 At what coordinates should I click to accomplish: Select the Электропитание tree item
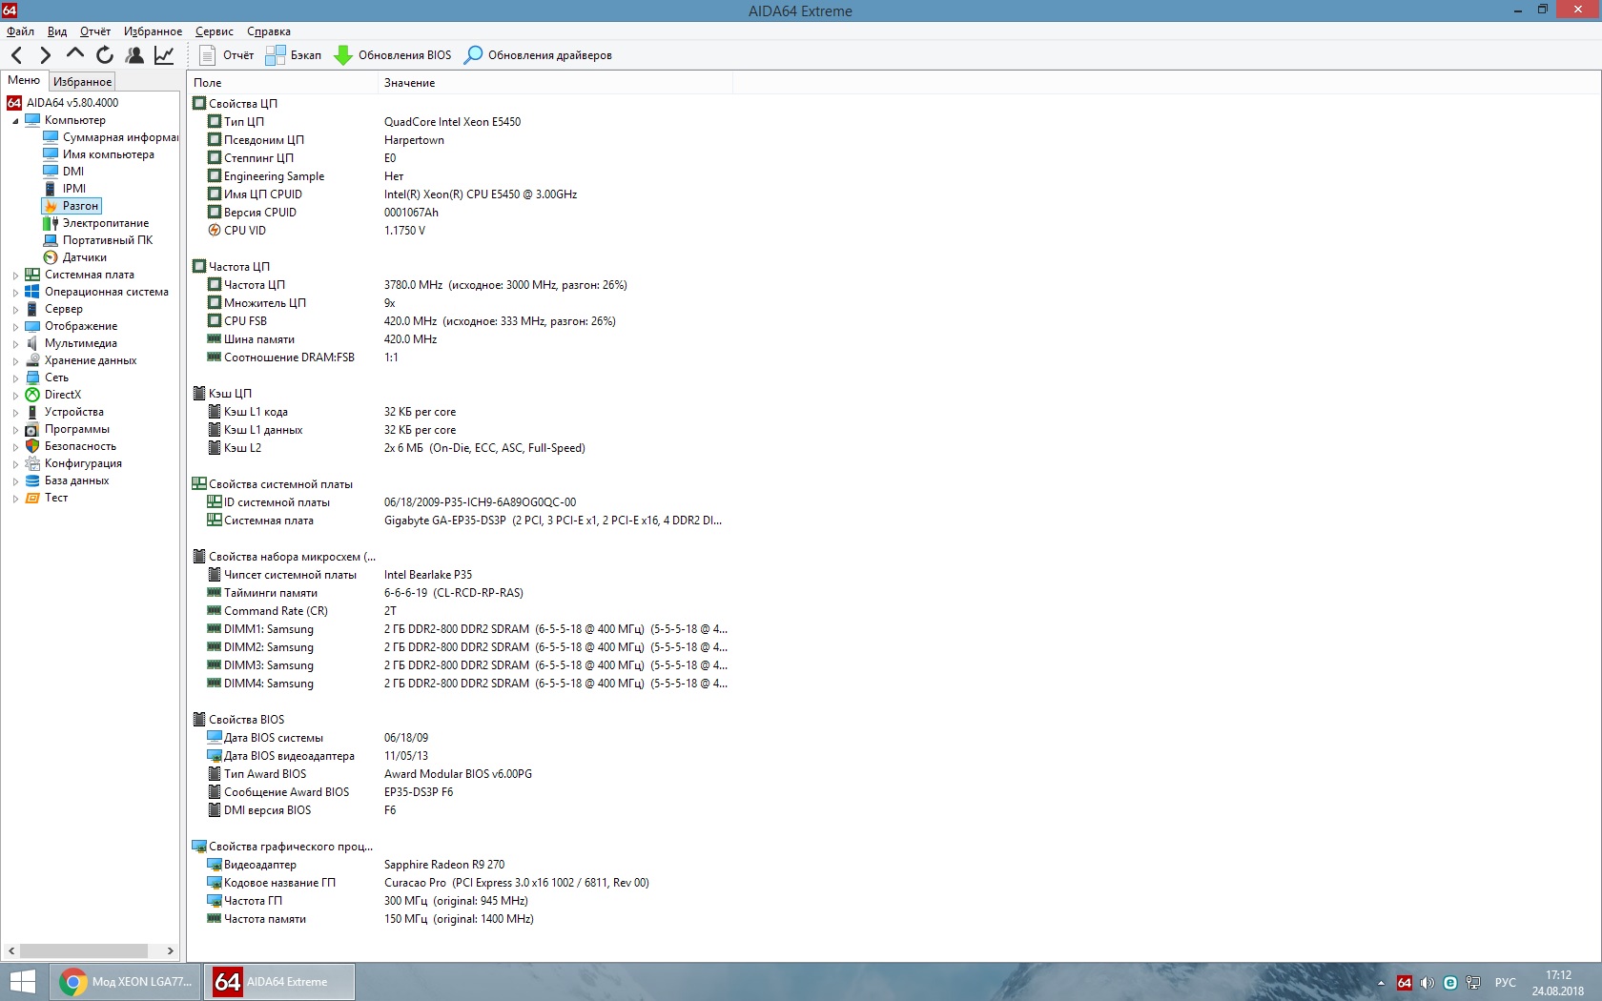(96, 223)
